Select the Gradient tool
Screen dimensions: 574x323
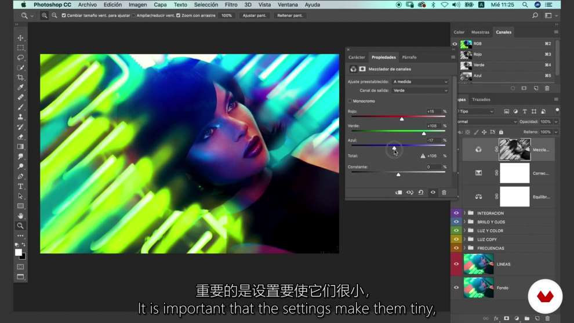click(20, 147)
